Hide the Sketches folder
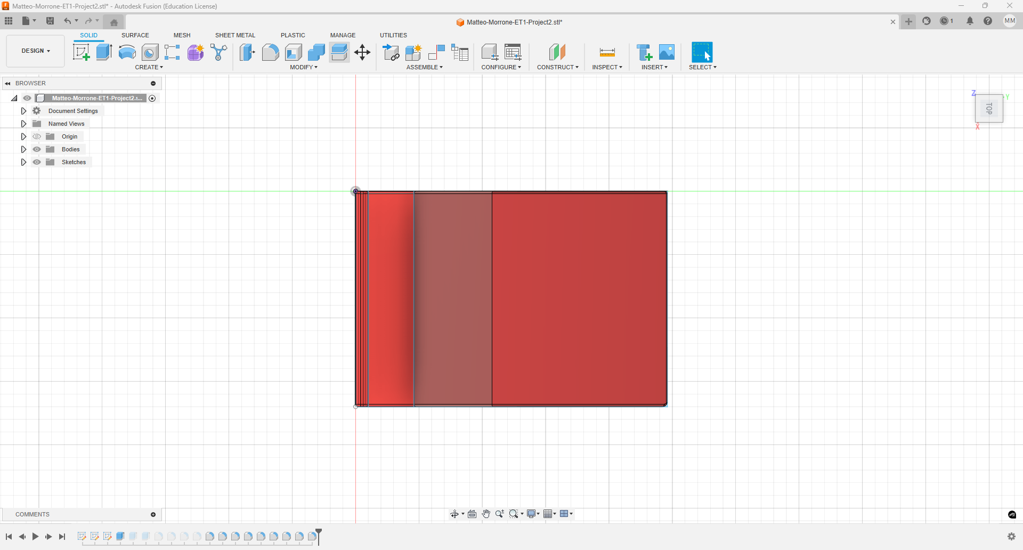The height and width of the screenshot is (550, 1023). 37,162
